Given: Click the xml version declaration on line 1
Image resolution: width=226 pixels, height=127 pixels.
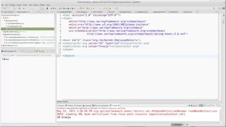Looking at the screenshot, I should (91, 15).
